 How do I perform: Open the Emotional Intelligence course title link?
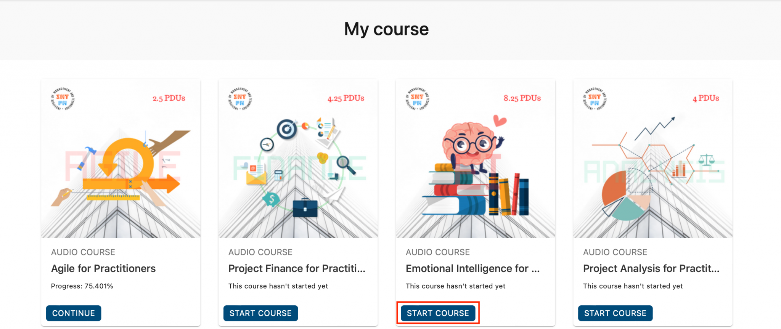[473, 268]
